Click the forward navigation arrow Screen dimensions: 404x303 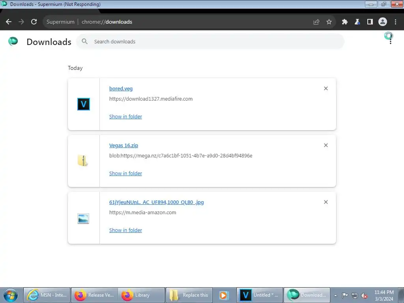(x=21, y=22)
